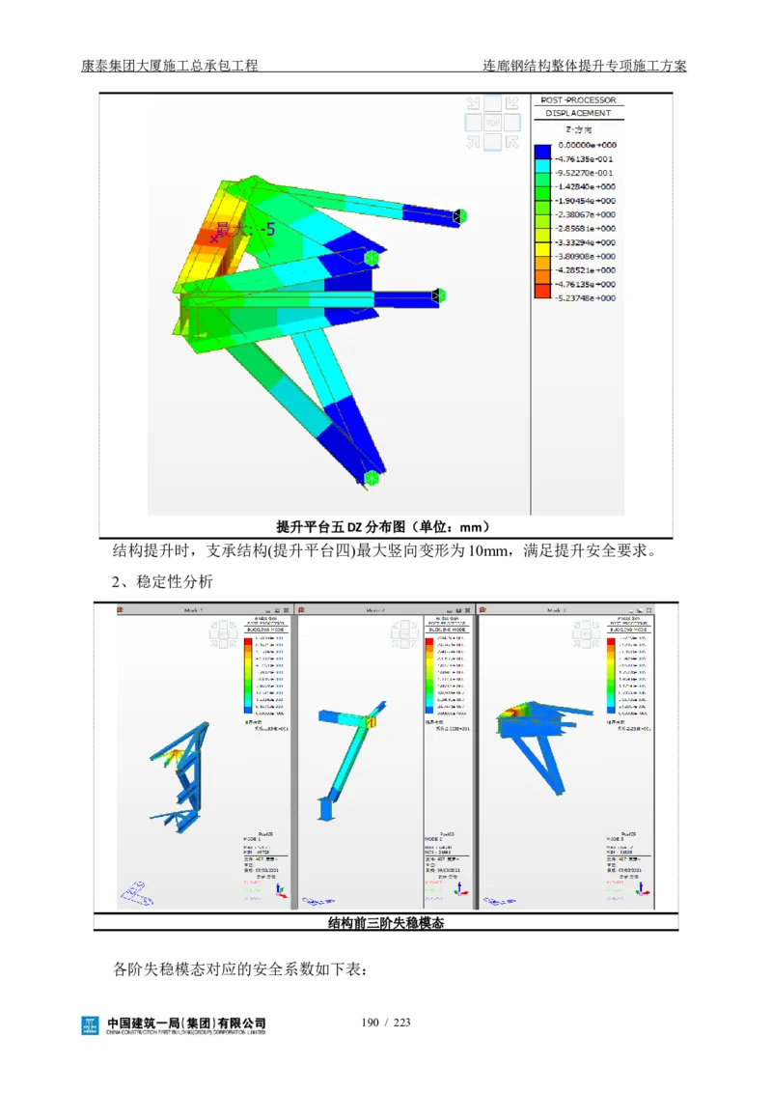Select the Mode 2 window title bar
772x1093 pixels.
click(376, 610)
